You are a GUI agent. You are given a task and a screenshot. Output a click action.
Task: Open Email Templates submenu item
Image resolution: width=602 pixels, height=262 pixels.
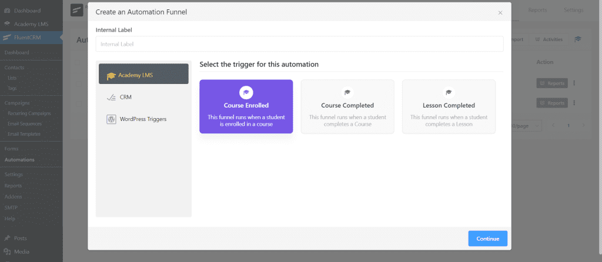pos(24,134)
